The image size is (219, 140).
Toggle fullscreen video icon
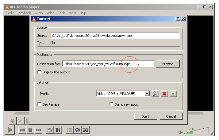tap(50, 130)
